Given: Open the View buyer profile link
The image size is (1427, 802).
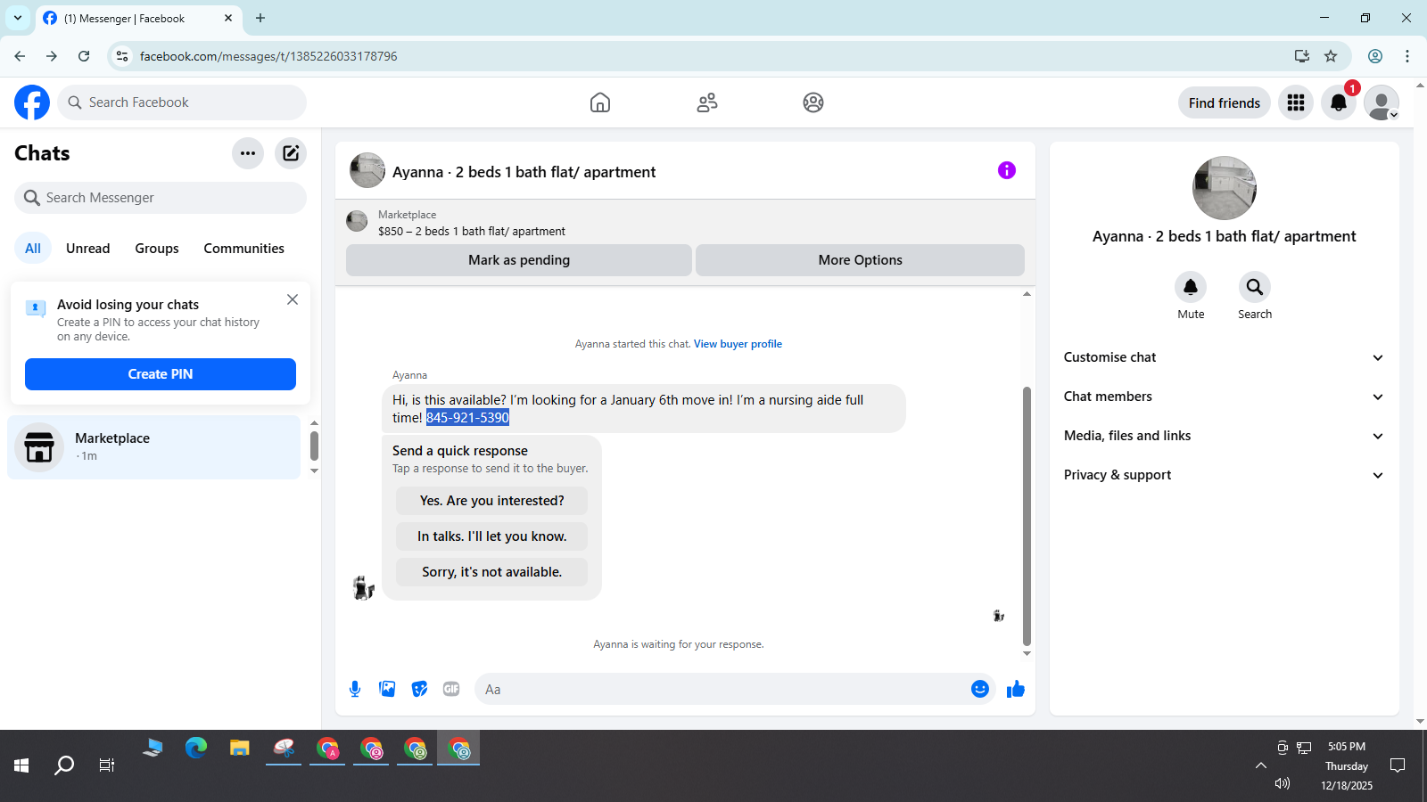Looking at the screenshot, I should coord(738,344).
